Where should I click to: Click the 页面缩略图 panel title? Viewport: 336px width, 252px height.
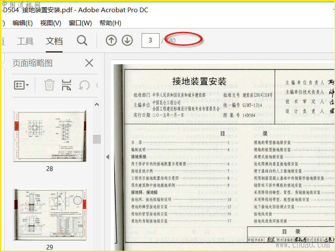click(32, 63)
